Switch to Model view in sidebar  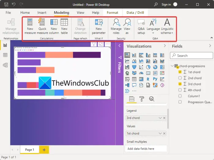point(5,65)
